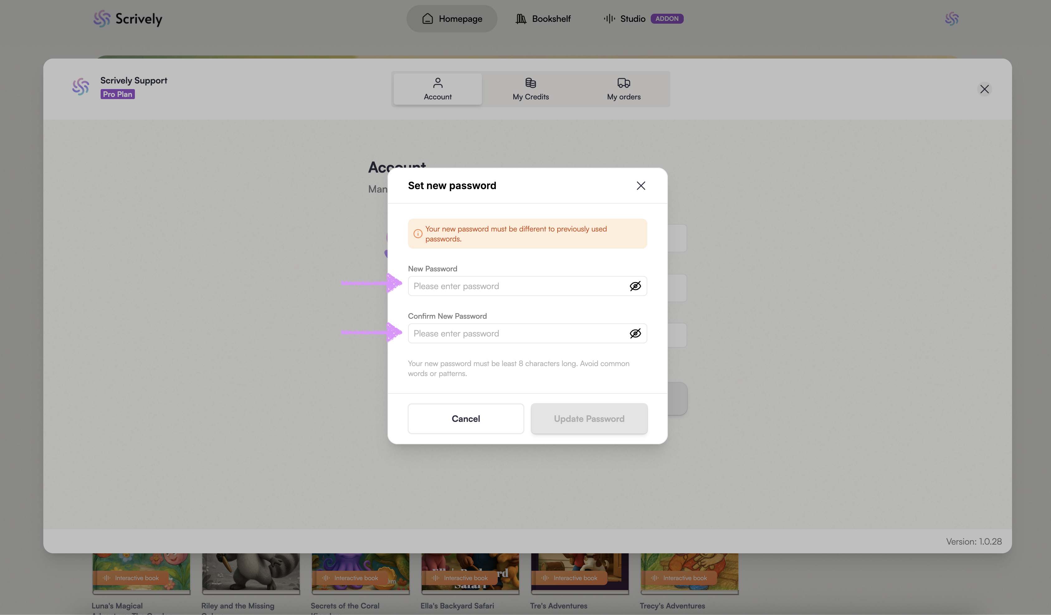The width and height of the screenshot is (1051, 615).
Task: Show the Confirm New Password text
Action: pyautogui.click(x=635, y=333)
